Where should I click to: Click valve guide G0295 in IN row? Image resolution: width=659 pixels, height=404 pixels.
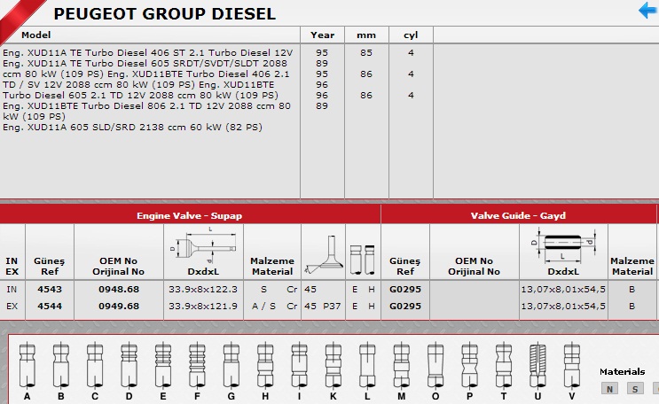coord(405,290)
